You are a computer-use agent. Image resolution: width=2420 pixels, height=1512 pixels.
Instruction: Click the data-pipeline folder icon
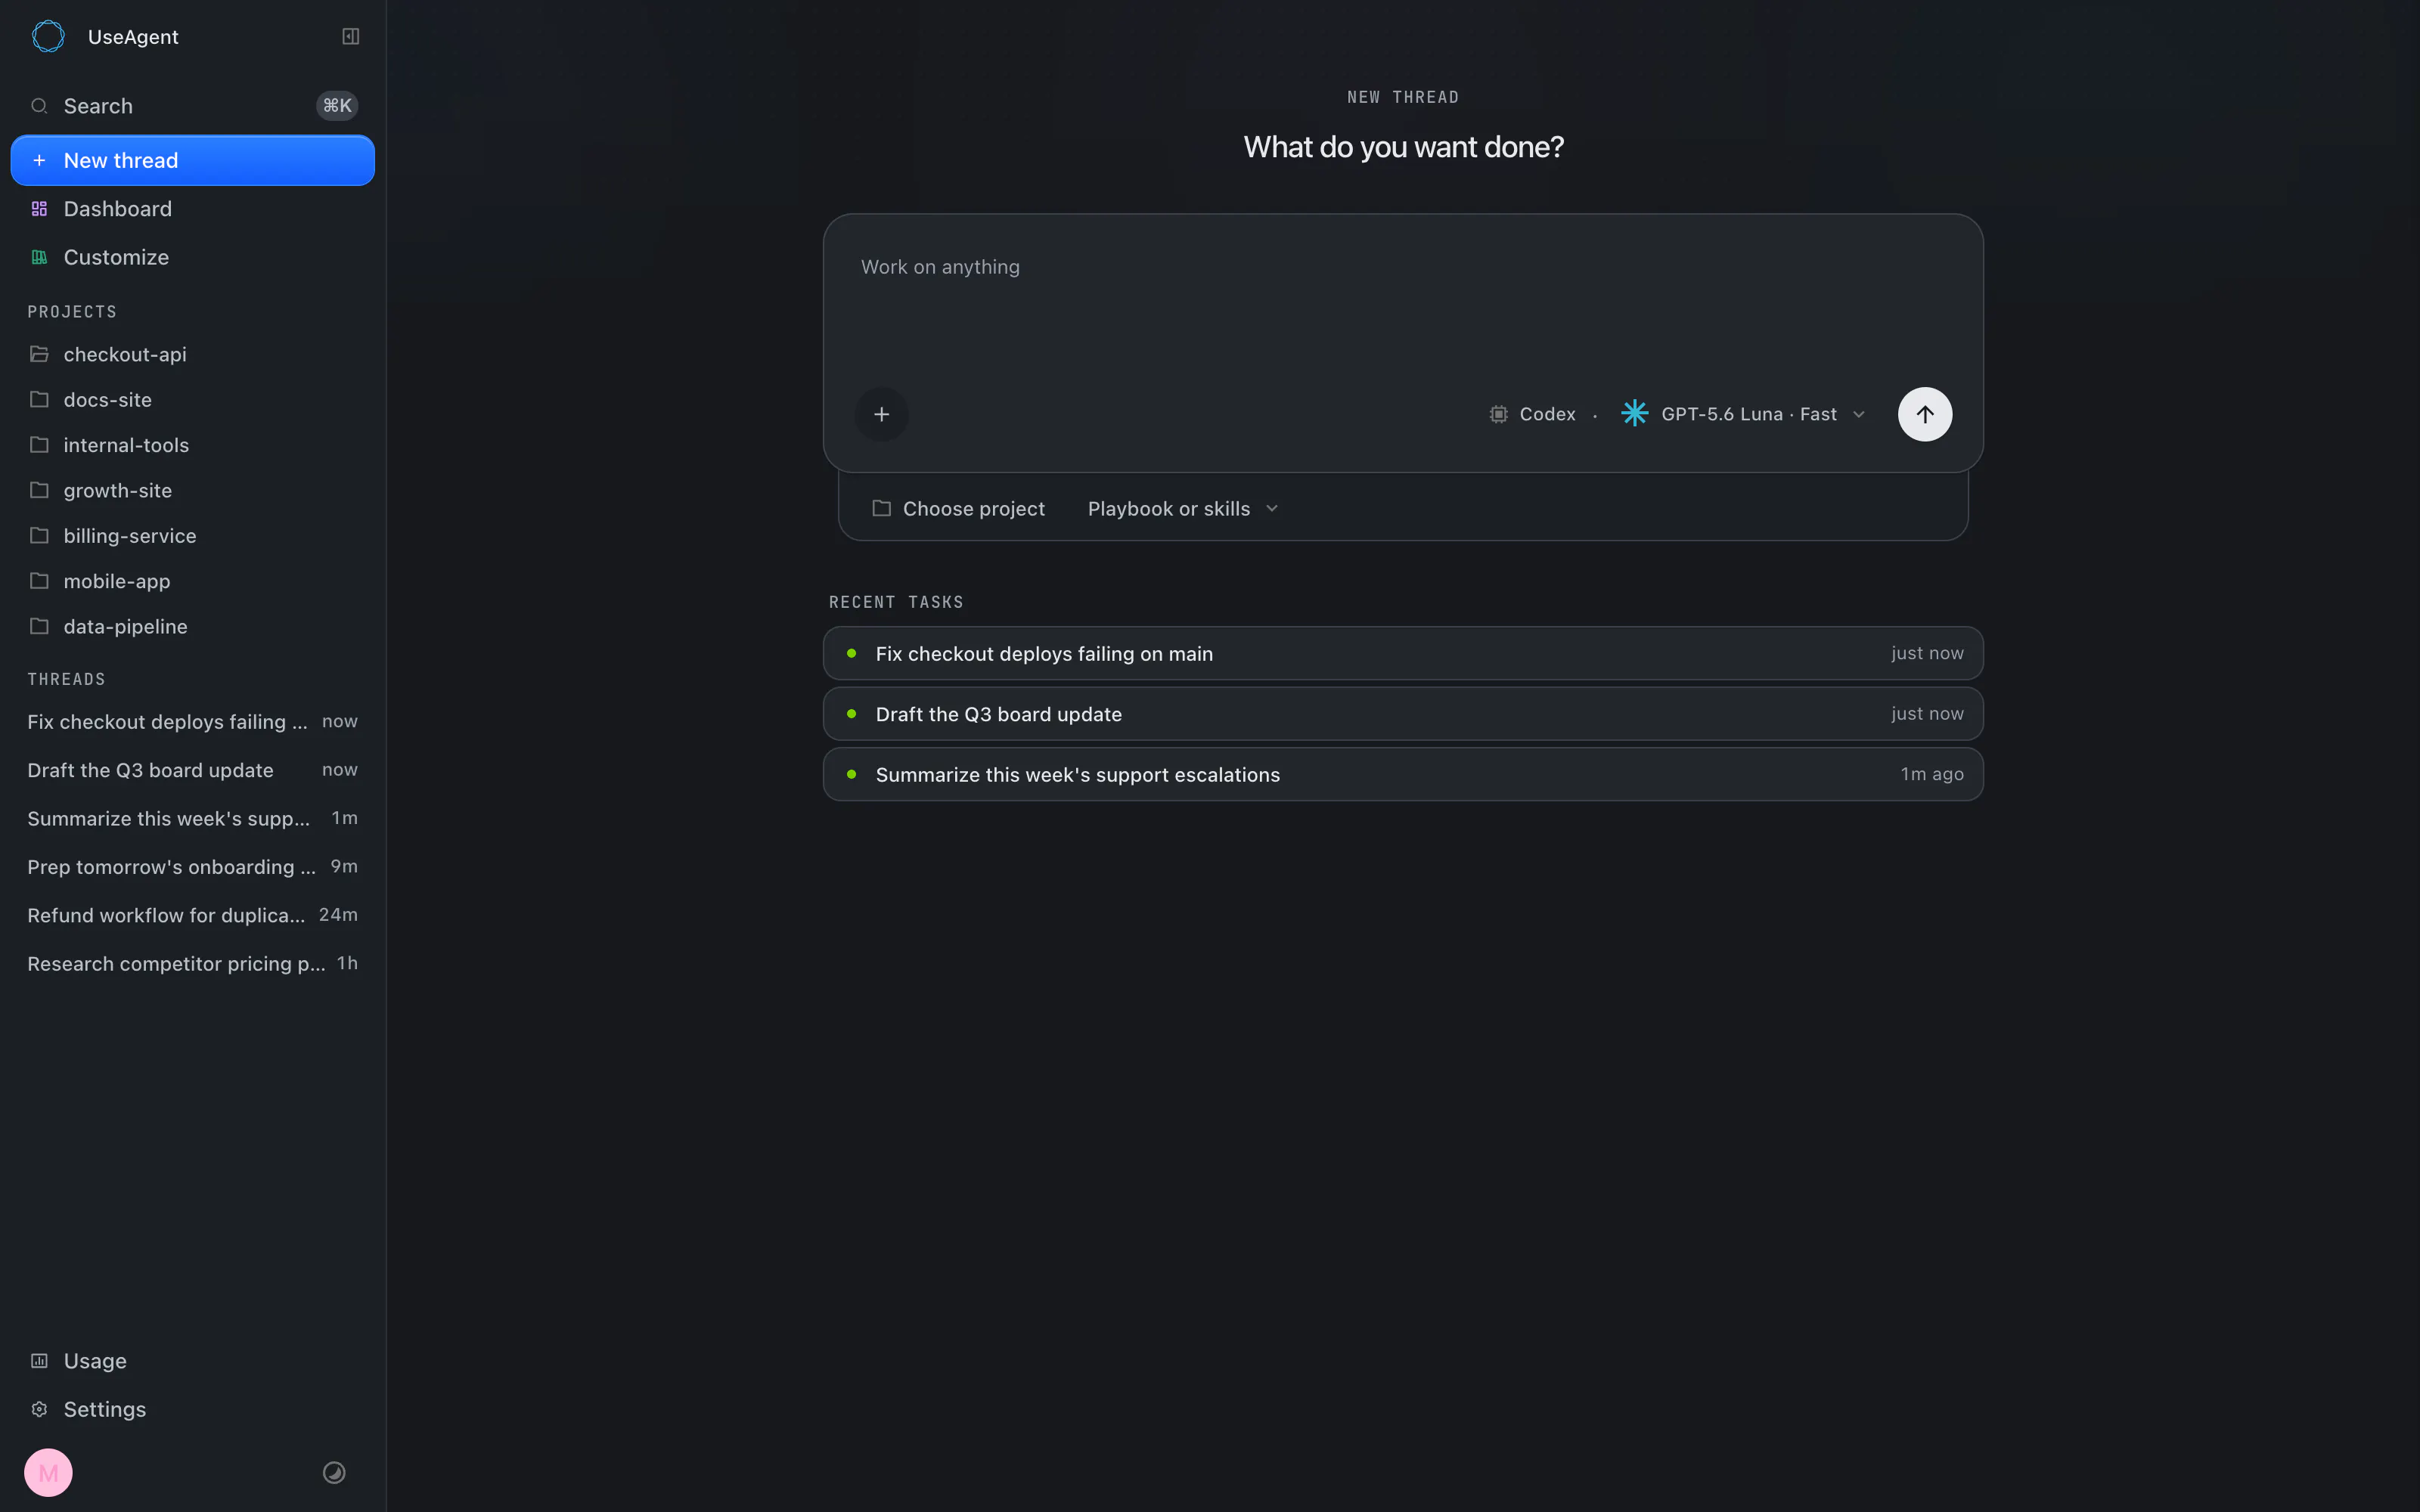pyautogui.click(x=39, y=626)
